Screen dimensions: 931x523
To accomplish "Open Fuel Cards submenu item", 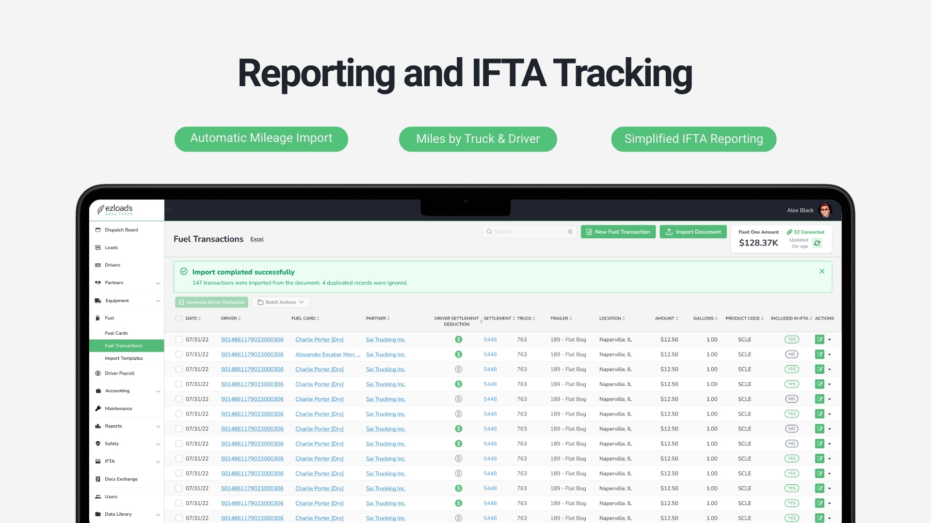I will (116, 333).
